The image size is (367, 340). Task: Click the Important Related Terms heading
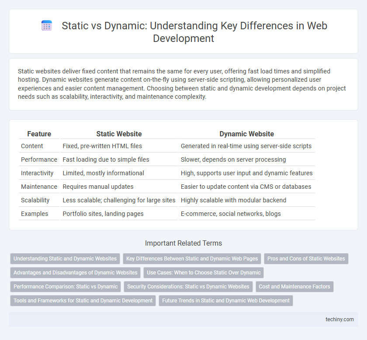(x=183, y=243)
